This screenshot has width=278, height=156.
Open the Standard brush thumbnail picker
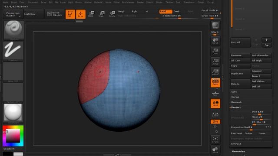click(x=13, y=30)
